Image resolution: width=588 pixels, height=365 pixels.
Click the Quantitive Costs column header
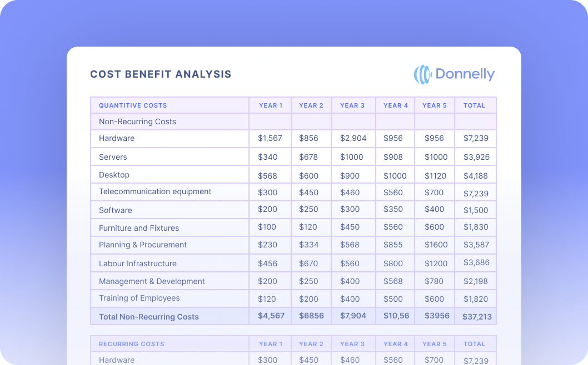(x=133, y=105)
